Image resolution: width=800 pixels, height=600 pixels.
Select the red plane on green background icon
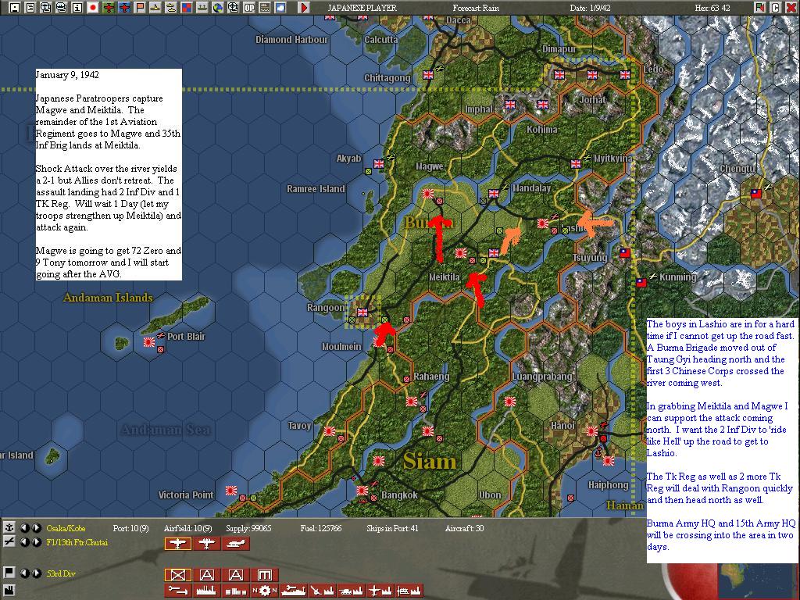point(109,8)
